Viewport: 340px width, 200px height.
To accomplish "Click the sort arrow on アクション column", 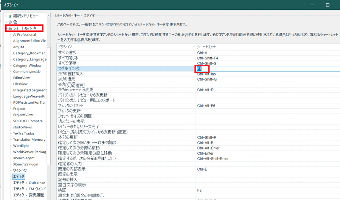I will point(194,47).
